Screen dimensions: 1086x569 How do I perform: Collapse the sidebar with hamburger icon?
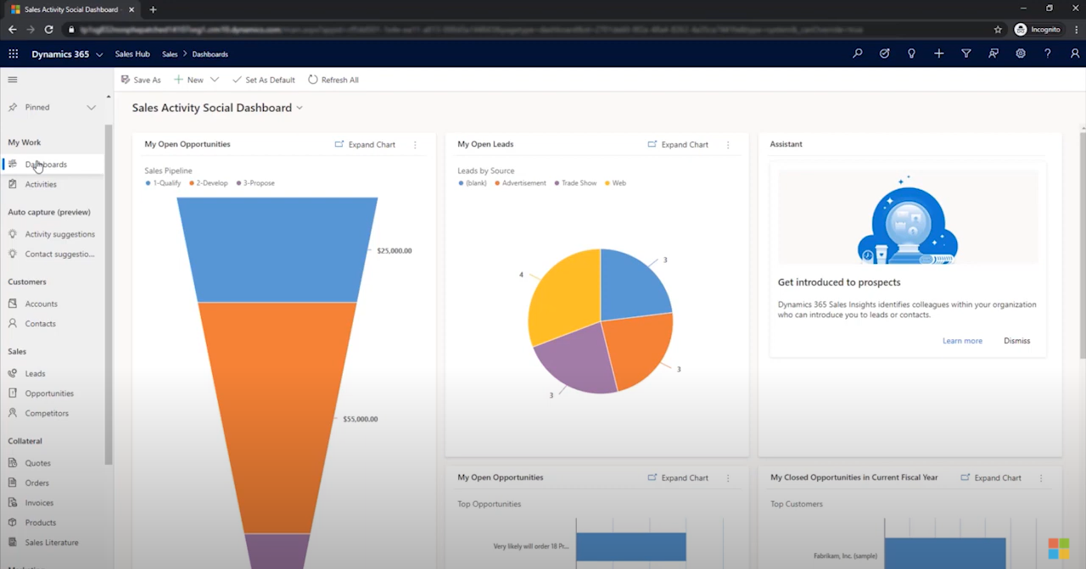click(x=13, y=80)
